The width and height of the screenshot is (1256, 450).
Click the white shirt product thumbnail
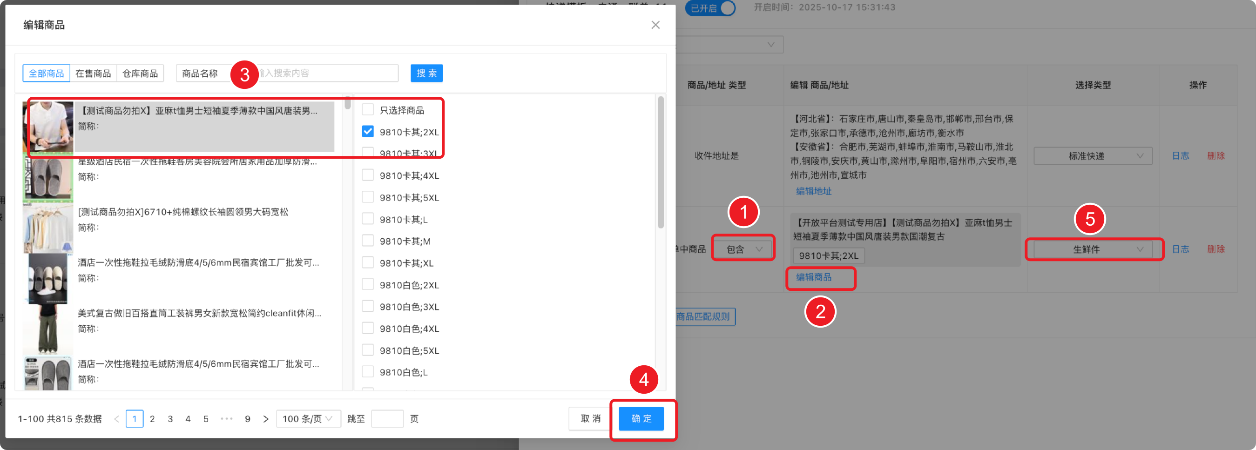tap(48, 127)
